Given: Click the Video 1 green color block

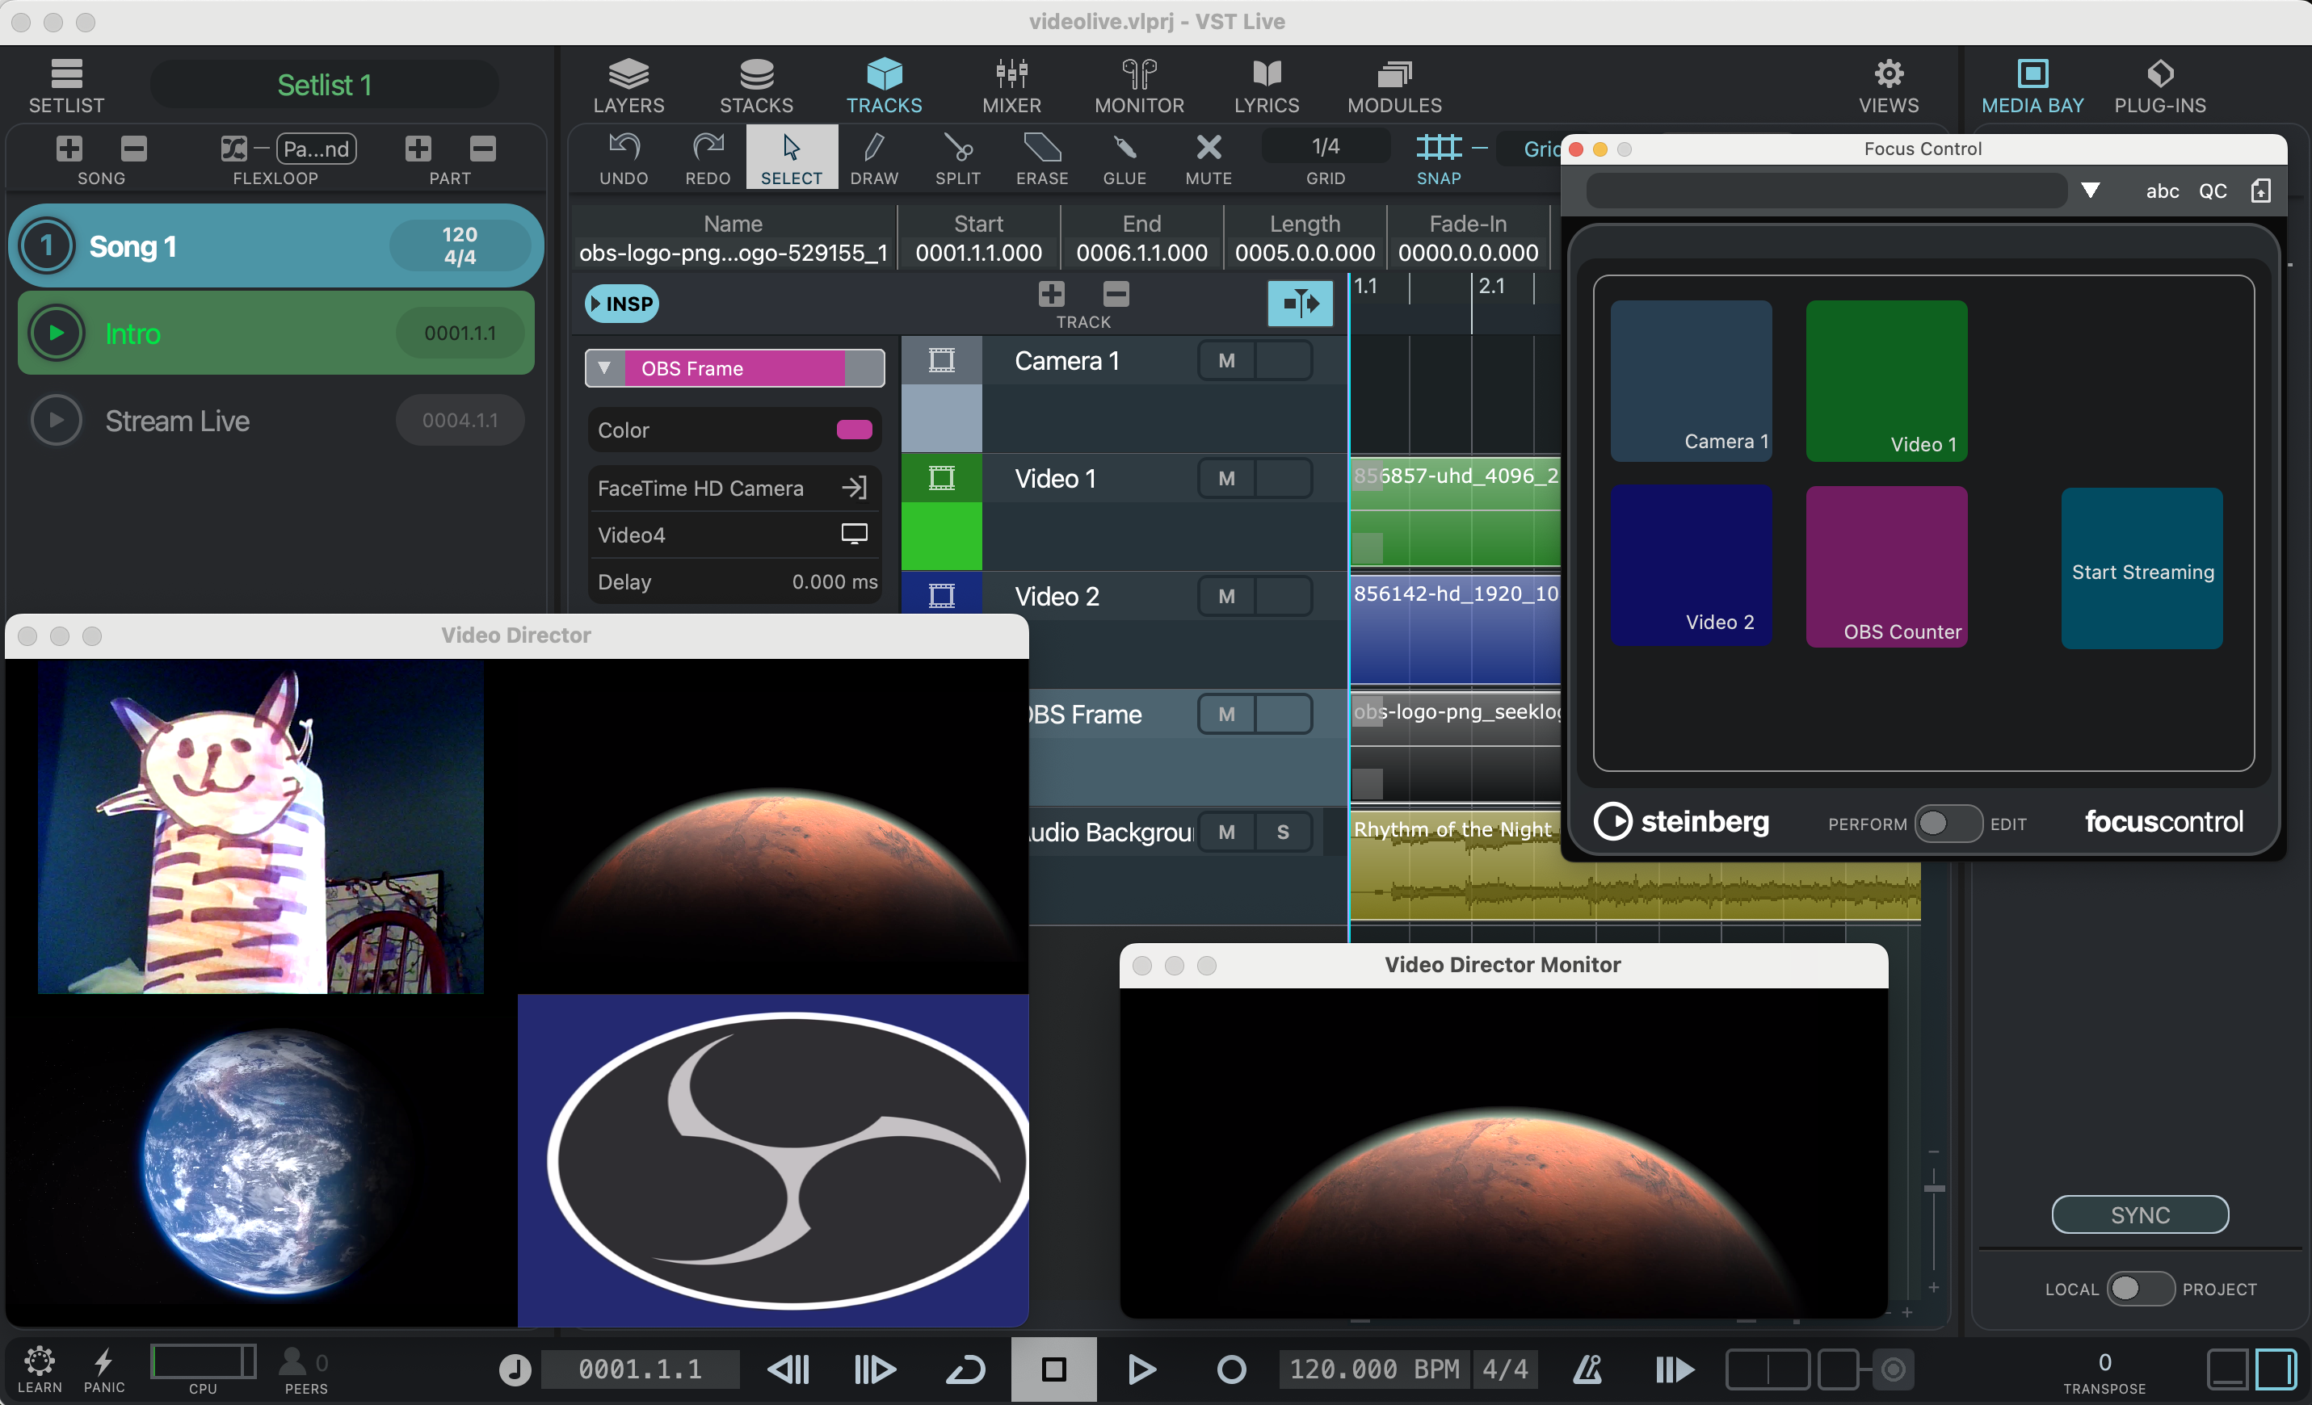Looking at the screenshot, I should click(941, 536).
